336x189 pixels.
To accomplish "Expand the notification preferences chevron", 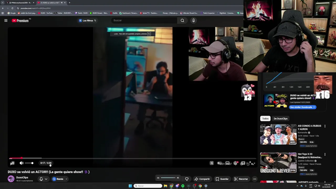I will point(46,179).
